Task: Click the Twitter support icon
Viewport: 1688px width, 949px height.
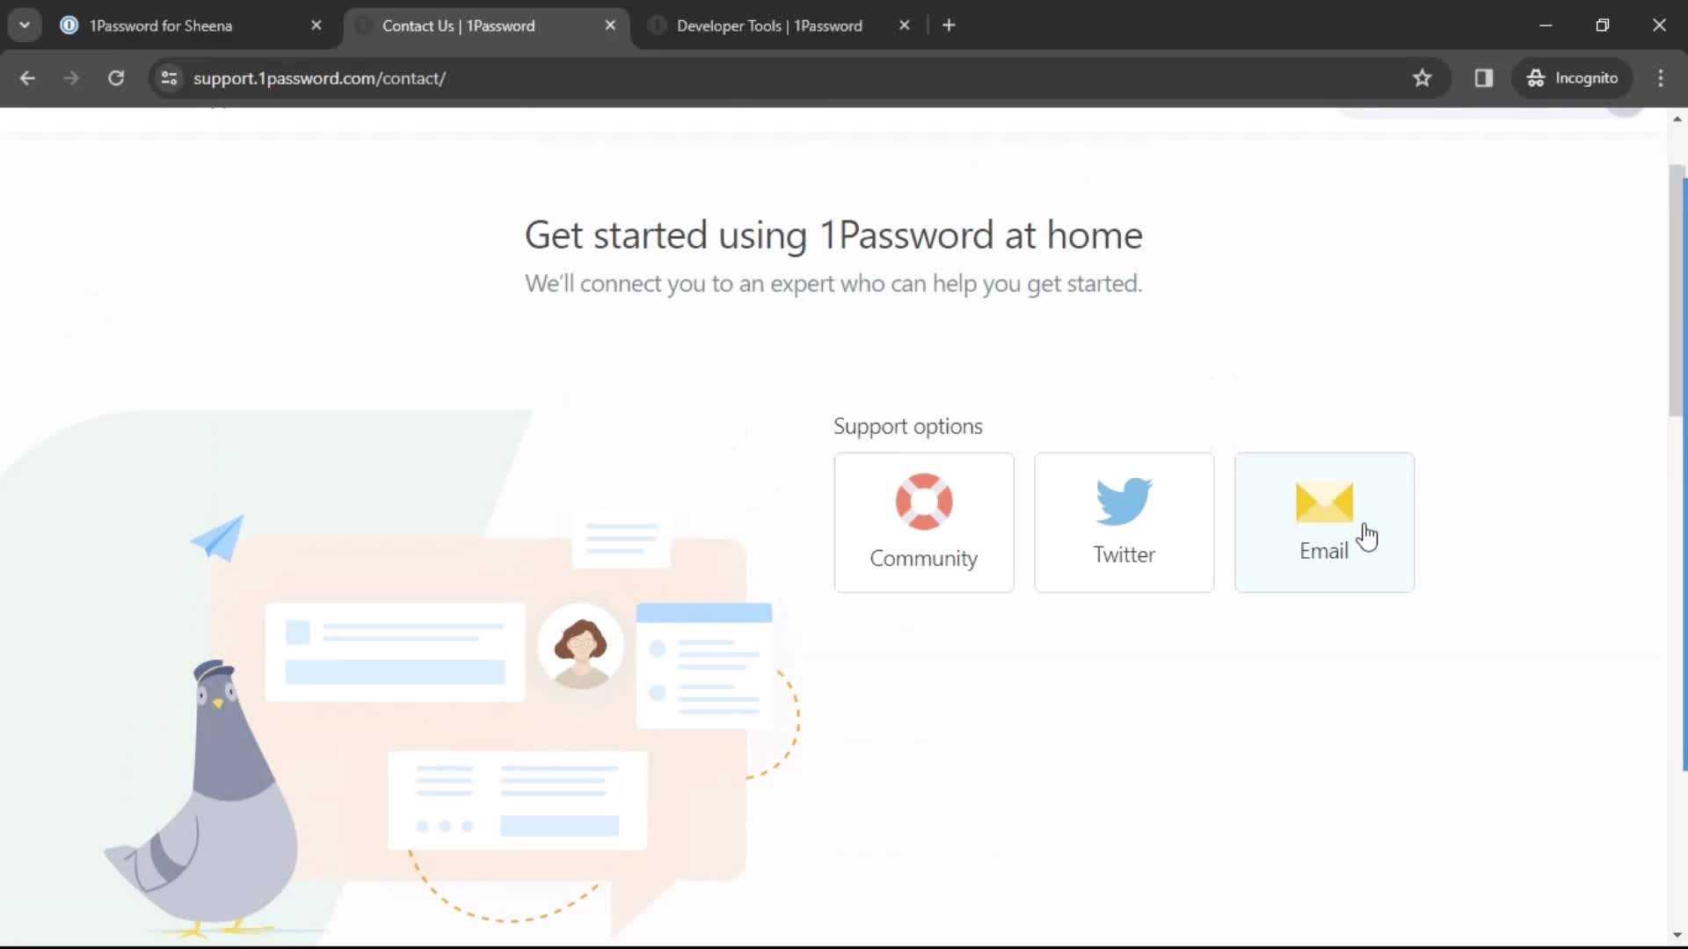Action: (1124, 521)
